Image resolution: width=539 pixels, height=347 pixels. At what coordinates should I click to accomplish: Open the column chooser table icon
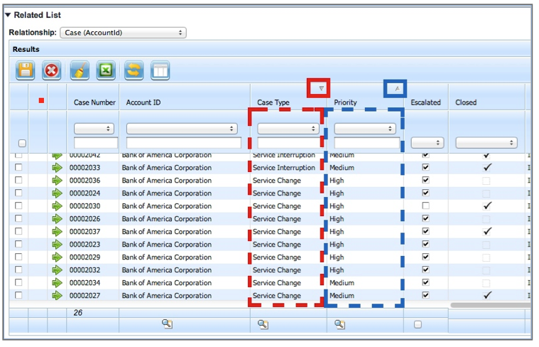tap(160, 70)
